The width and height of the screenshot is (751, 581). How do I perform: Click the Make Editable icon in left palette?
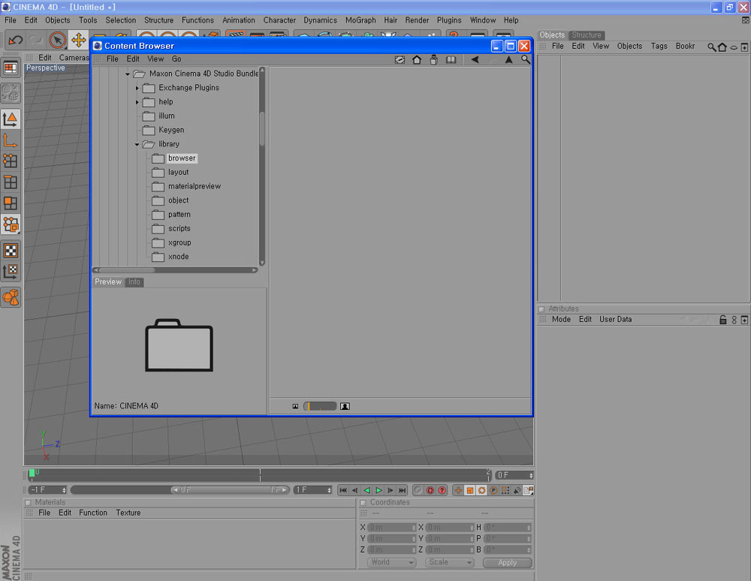pos(11,93)
